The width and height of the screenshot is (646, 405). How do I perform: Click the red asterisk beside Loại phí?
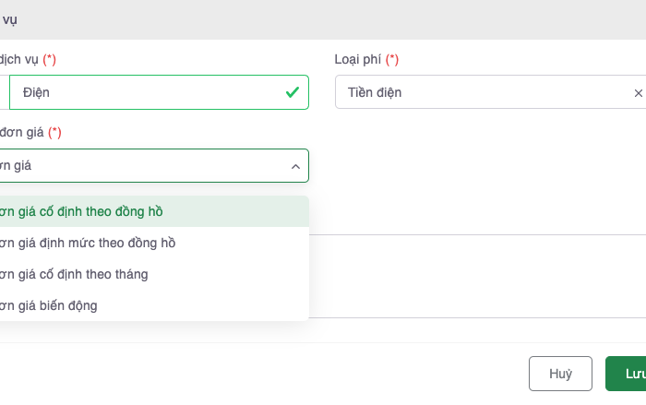pyautogui.click(x=392, y=59)
